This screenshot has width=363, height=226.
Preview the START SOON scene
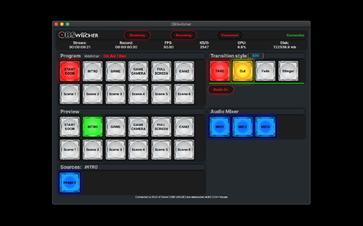click(x=70, y=127)
